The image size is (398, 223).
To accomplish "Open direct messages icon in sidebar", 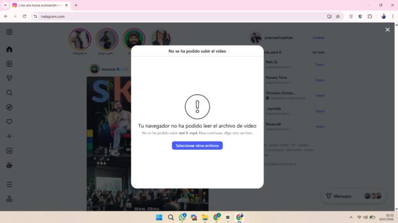I will tap(9, 78).
